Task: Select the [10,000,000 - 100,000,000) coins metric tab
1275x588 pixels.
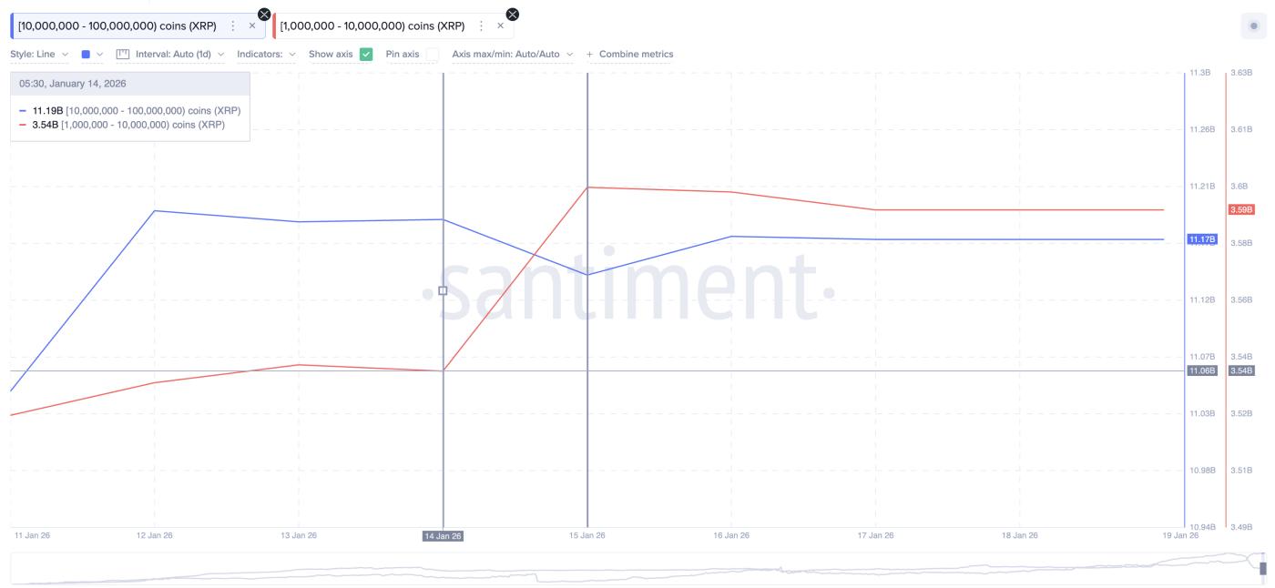Action: click(x=118, y=25)
